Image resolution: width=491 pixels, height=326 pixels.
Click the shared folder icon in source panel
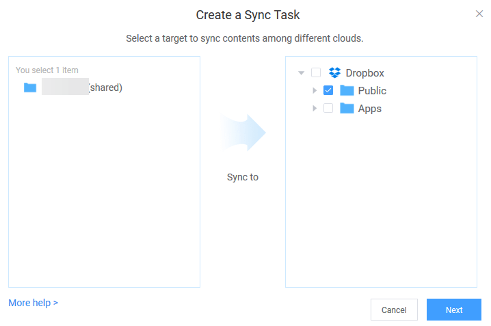click(x=30, y=87)
